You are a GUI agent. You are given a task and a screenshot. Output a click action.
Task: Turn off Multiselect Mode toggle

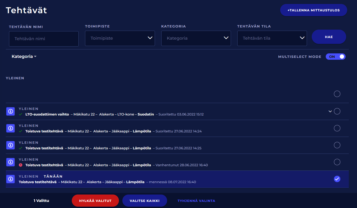point(336,57)
